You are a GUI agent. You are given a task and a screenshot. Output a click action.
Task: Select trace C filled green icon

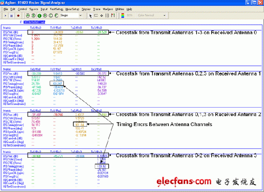point(39,16)
